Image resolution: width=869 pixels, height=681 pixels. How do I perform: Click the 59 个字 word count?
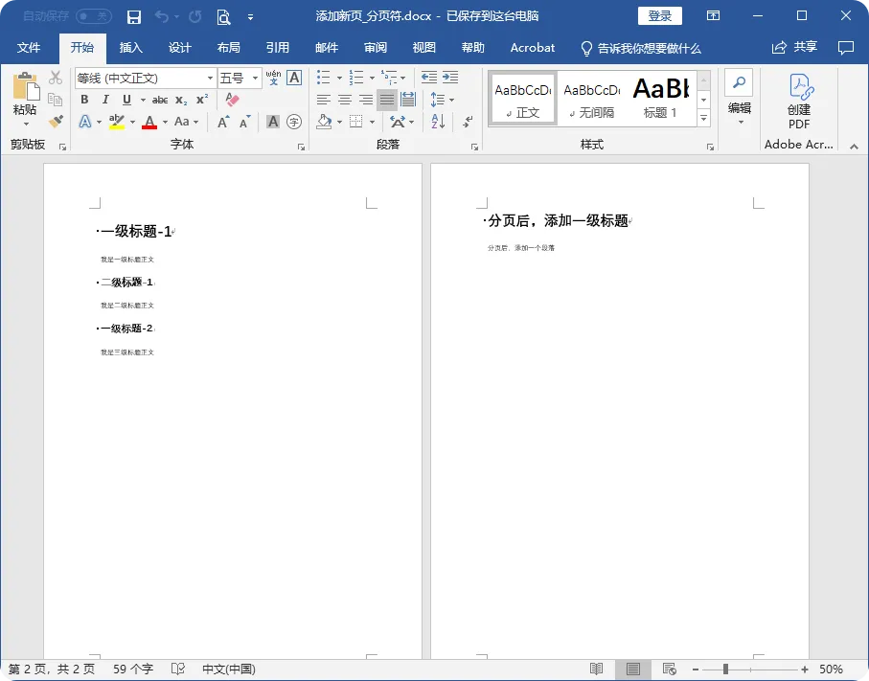tap(133, 670)
